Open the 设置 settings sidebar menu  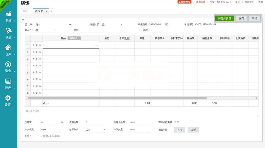click(x=8, y=101)
